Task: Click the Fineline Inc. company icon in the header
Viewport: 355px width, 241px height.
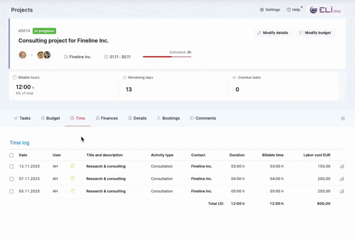Action: (66, 57)
